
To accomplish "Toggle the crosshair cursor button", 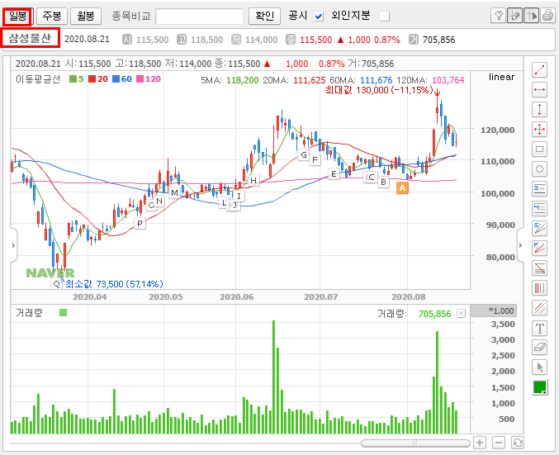I will [531, 16].
